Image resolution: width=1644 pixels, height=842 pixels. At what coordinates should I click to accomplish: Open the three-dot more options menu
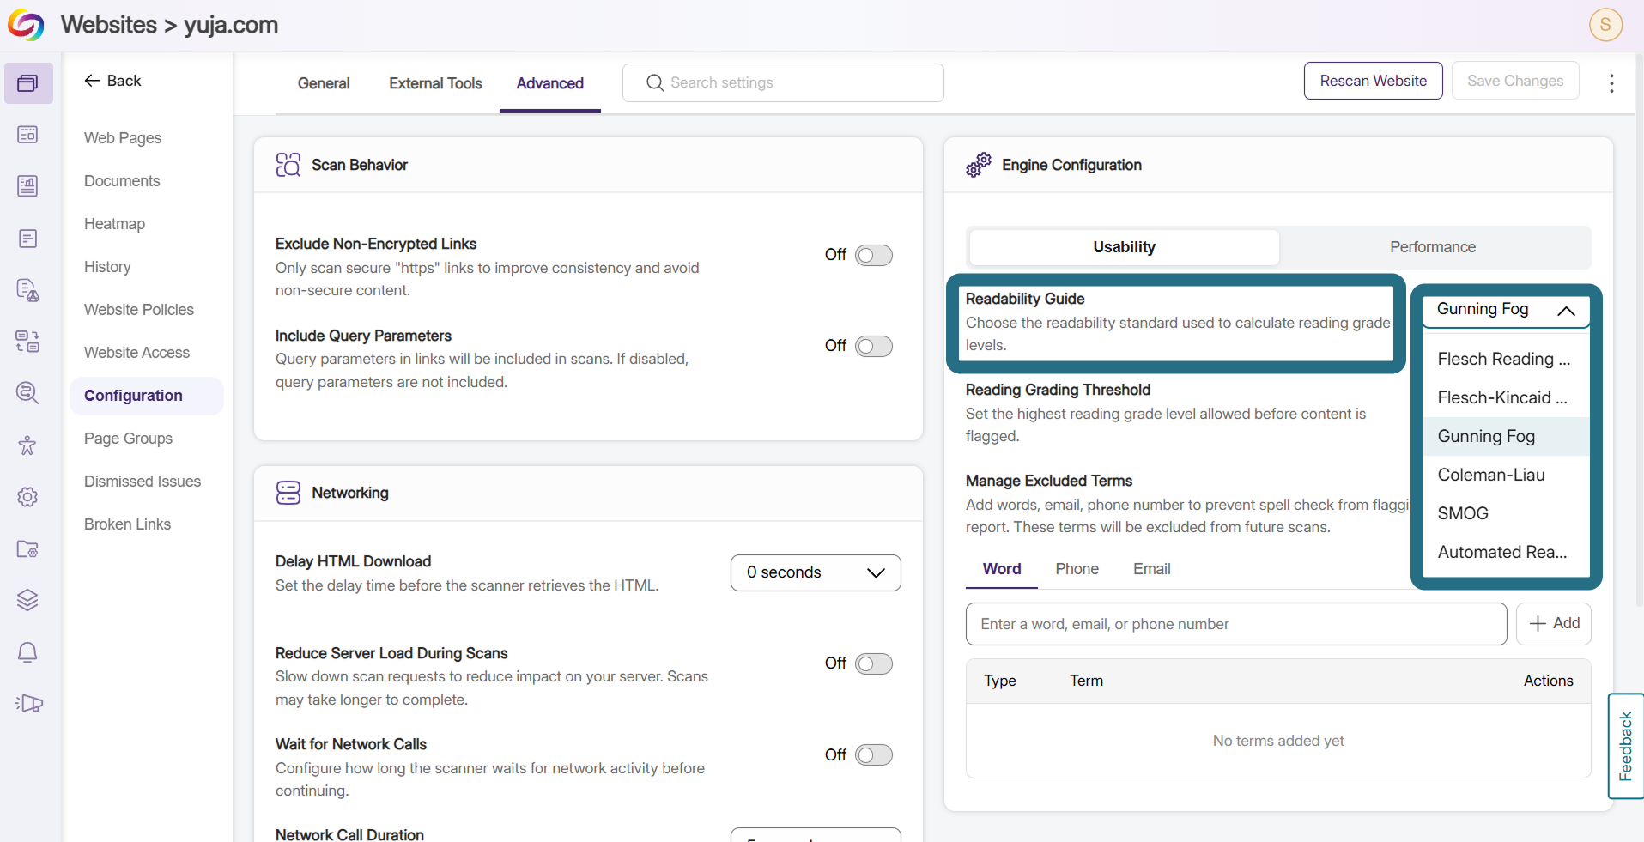click(x=1611, y=82)
